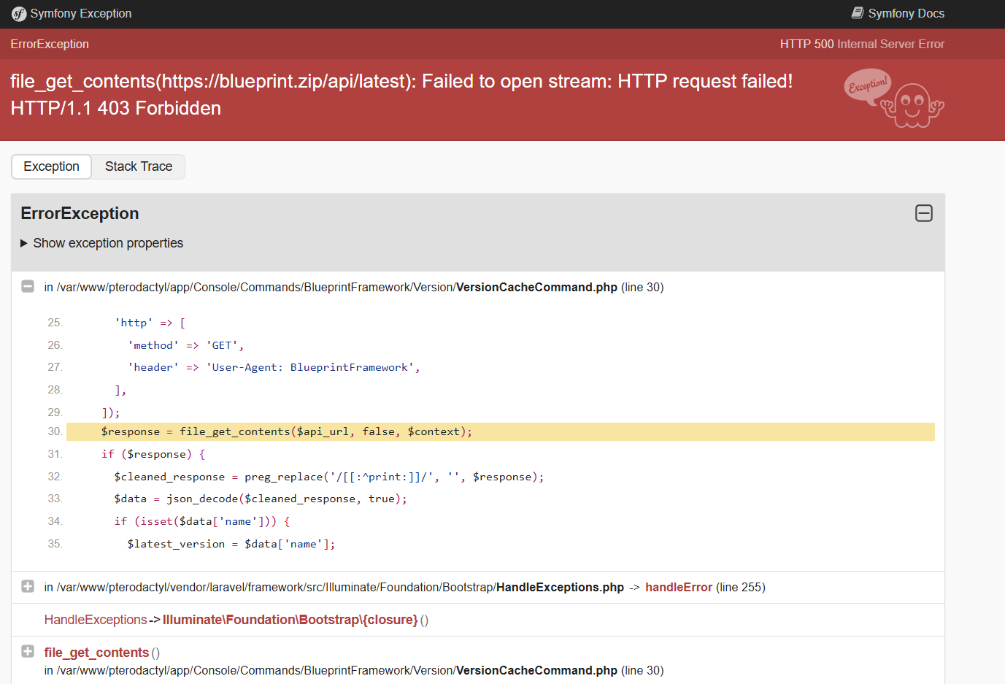Image resolution: width=1005 pixels, height=684 pixels.
Task: Click the Symfony Docs book icon
Action: pos(858,13)
